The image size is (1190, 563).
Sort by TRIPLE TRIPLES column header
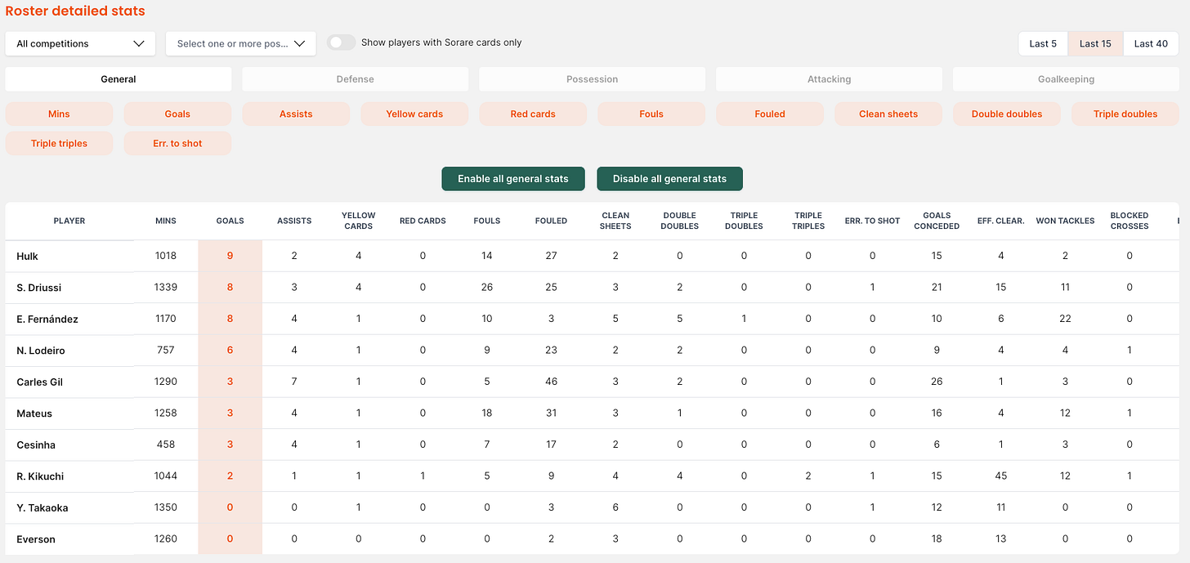(808, 221)
